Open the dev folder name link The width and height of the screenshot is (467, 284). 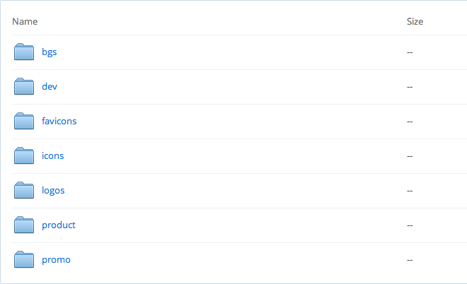click(50, 87)
